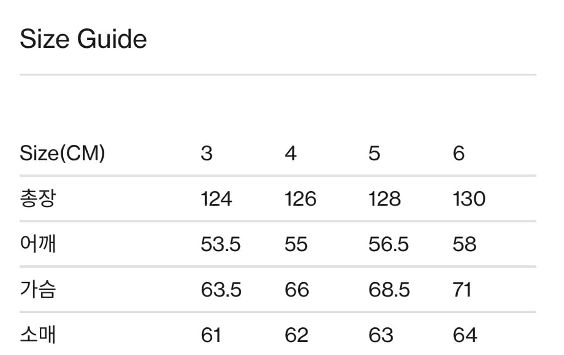The width and height of the screenshot is (564, 355).
Task: Select the 63.5 chest measurement
Action: pyautogui.click(x=221, y=290)
